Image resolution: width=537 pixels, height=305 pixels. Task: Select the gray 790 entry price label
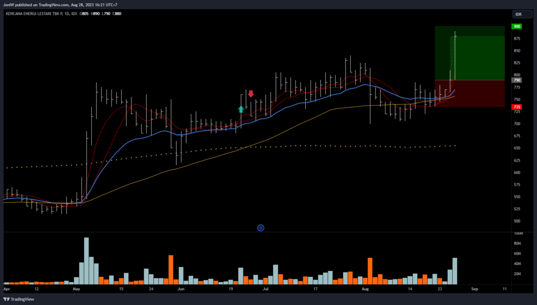coord(517,81)
